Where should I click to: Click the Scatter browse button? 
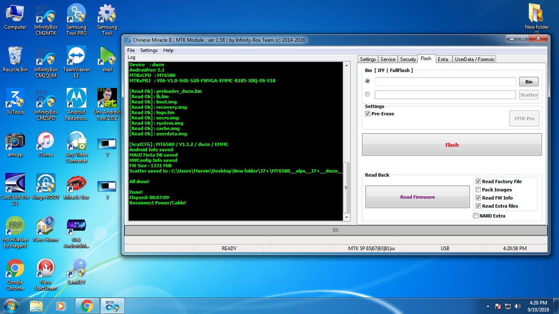[528, 95]
